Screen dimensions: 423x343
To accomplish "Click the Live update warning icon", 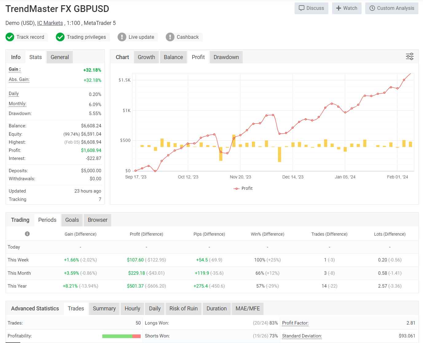I will (x=122, y=37).
